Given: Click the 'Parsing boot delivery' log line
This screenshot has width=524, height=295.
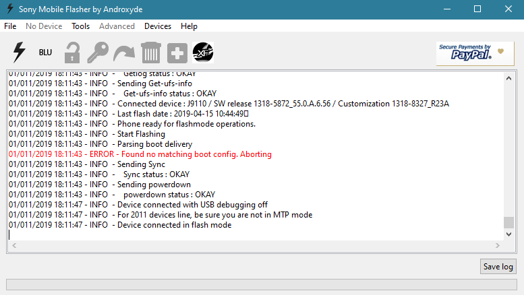Looking at the screenshot, I should pos(100,144).
